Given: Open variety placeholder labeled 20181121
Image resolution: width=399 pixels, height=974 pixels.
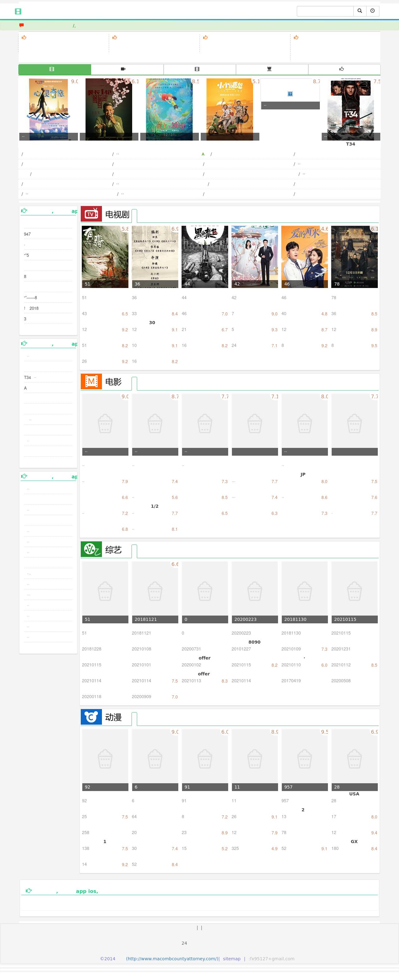Looking at the screenshot, I should click(155, 592).
